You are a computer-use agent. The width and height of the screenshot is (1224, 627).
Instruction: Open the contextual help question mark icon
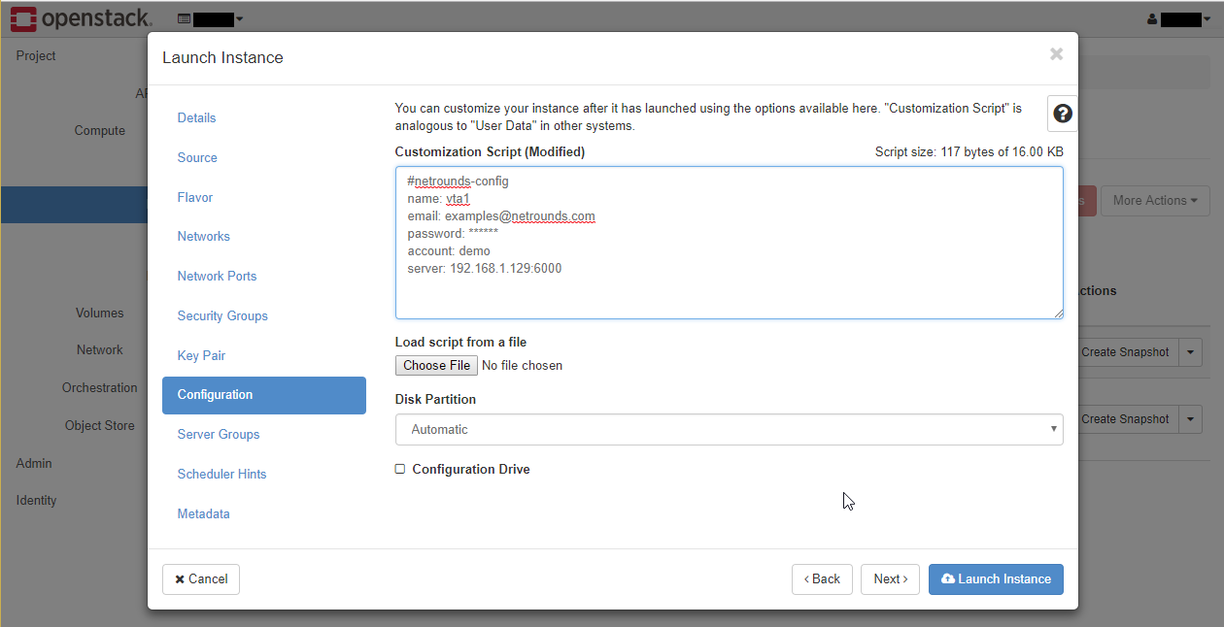click(x=1062, y=114)
